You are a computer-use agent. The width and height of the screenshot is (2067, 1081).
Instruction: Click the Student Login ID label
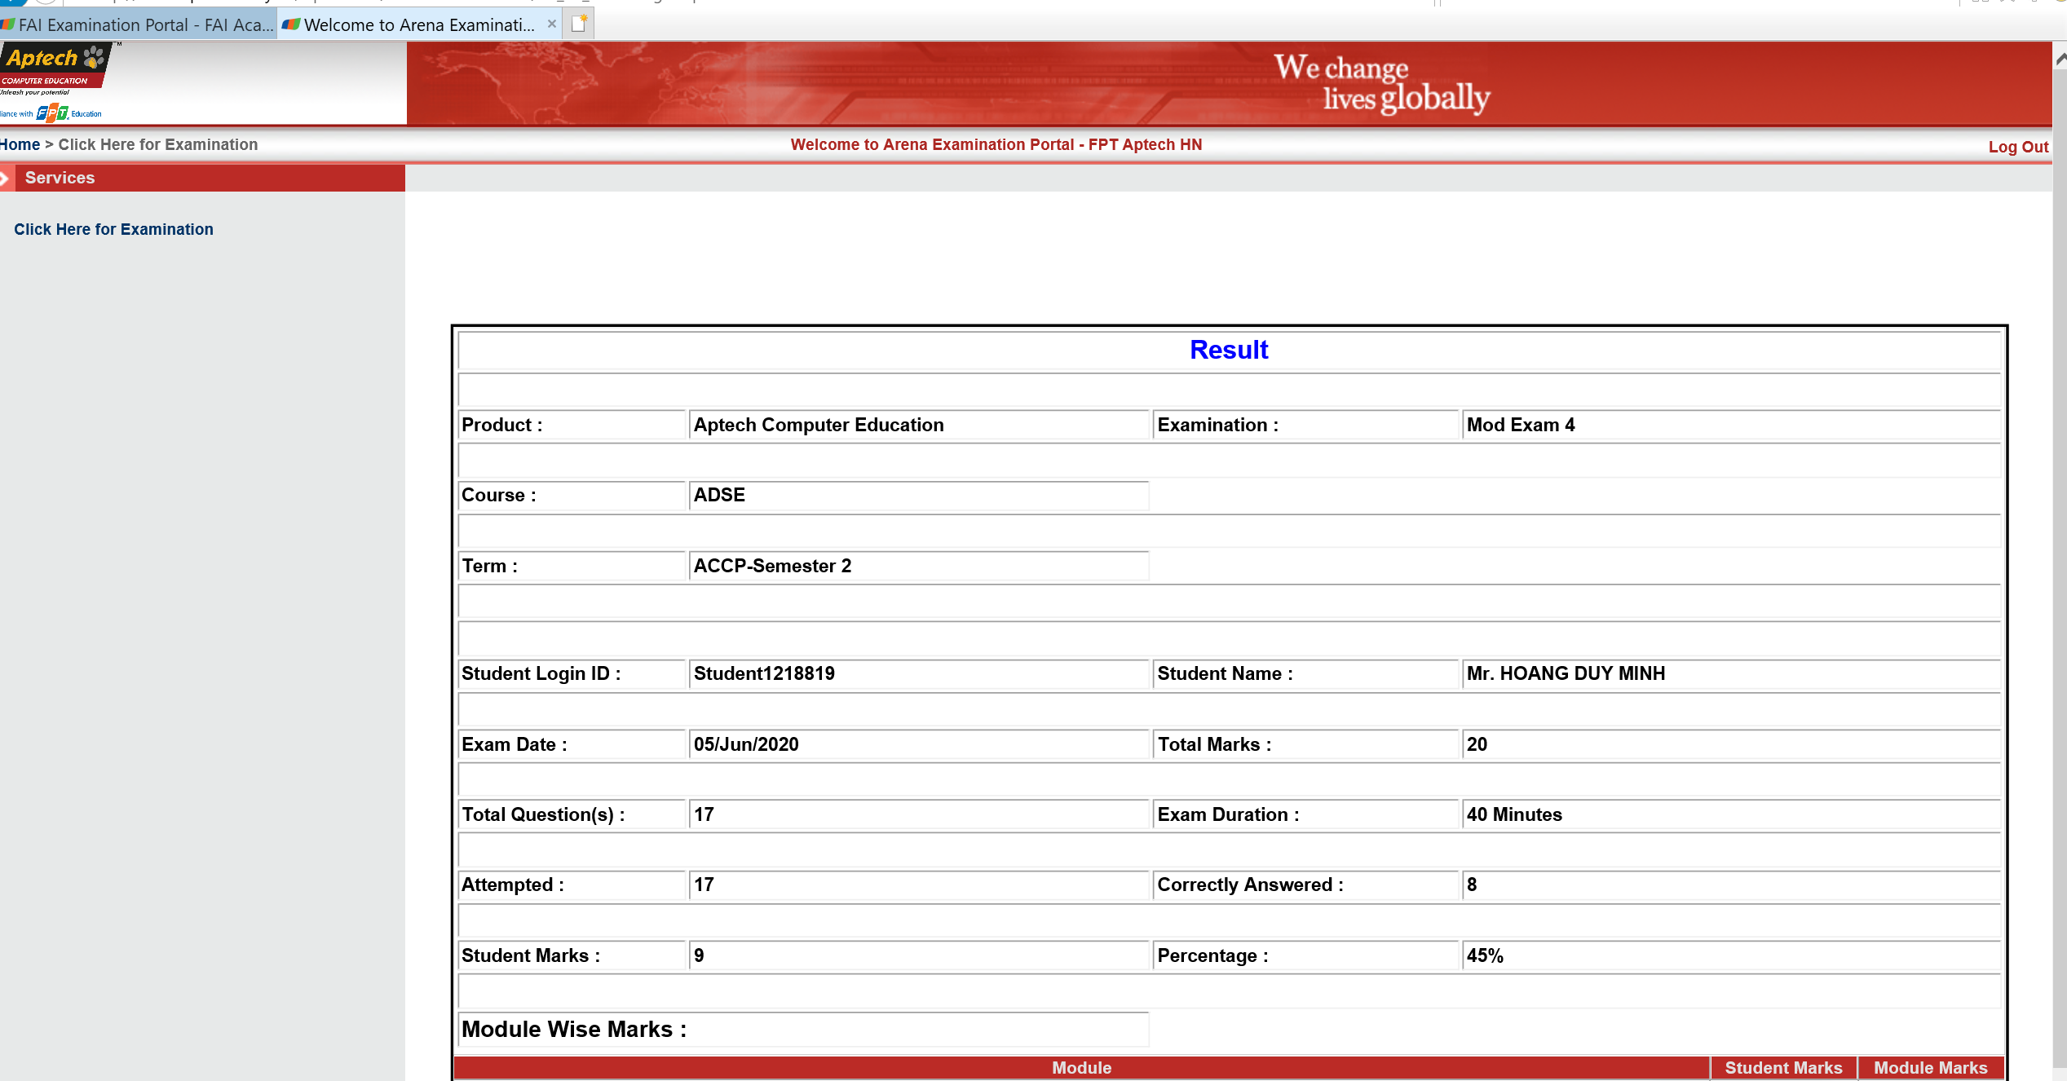coord(541,673)
